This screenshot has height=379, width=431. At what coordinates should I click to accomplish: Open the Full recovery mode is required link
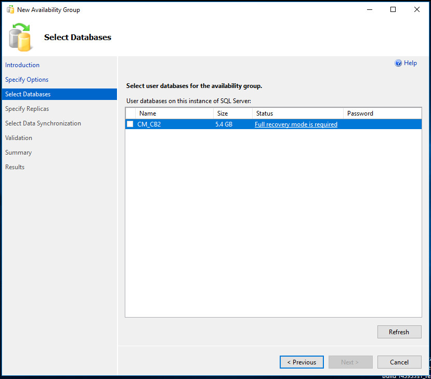pyautogui.click(x=296, y=124)
